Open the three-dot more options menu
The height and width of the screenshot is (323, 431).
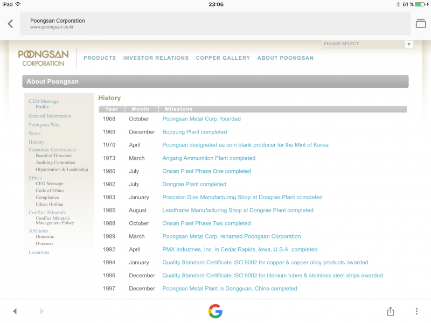[416, 311]
